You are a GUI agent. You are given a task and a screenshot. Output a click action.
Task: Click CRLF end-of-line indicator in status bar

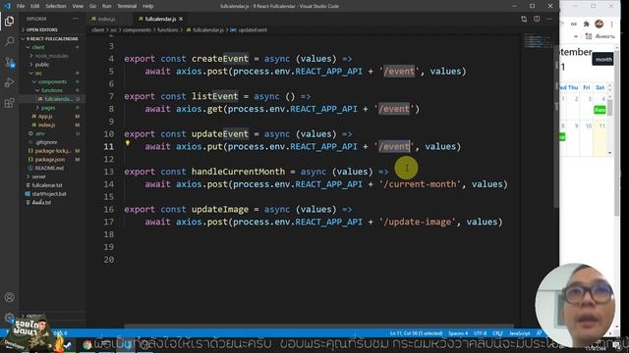[497, 333]
